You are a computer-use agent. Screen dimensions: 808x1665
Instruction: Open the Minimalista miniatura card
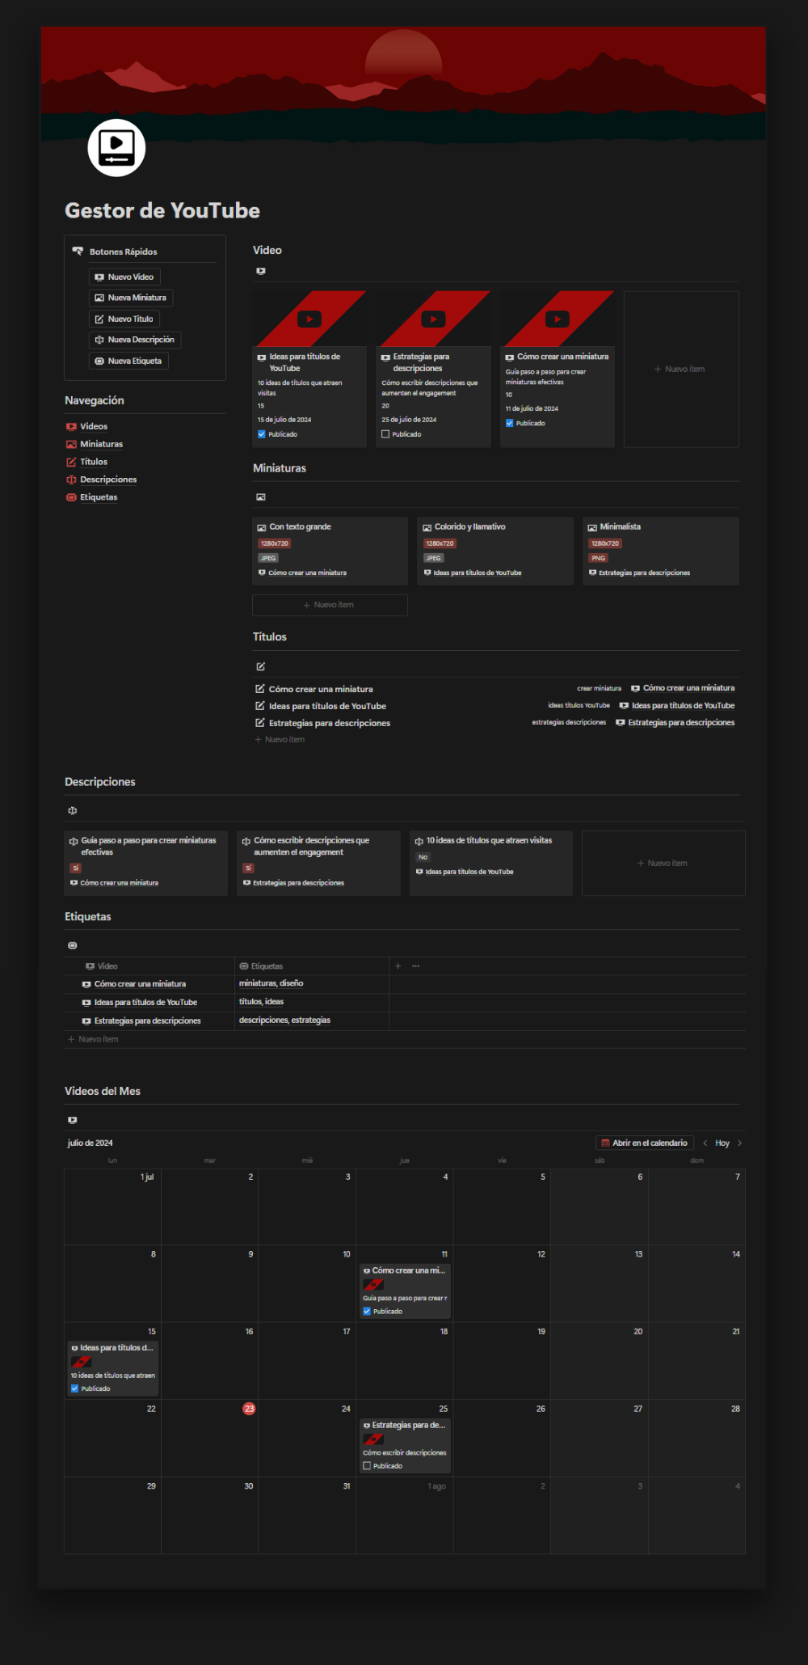pyautogui.click(x=661, y=551)
